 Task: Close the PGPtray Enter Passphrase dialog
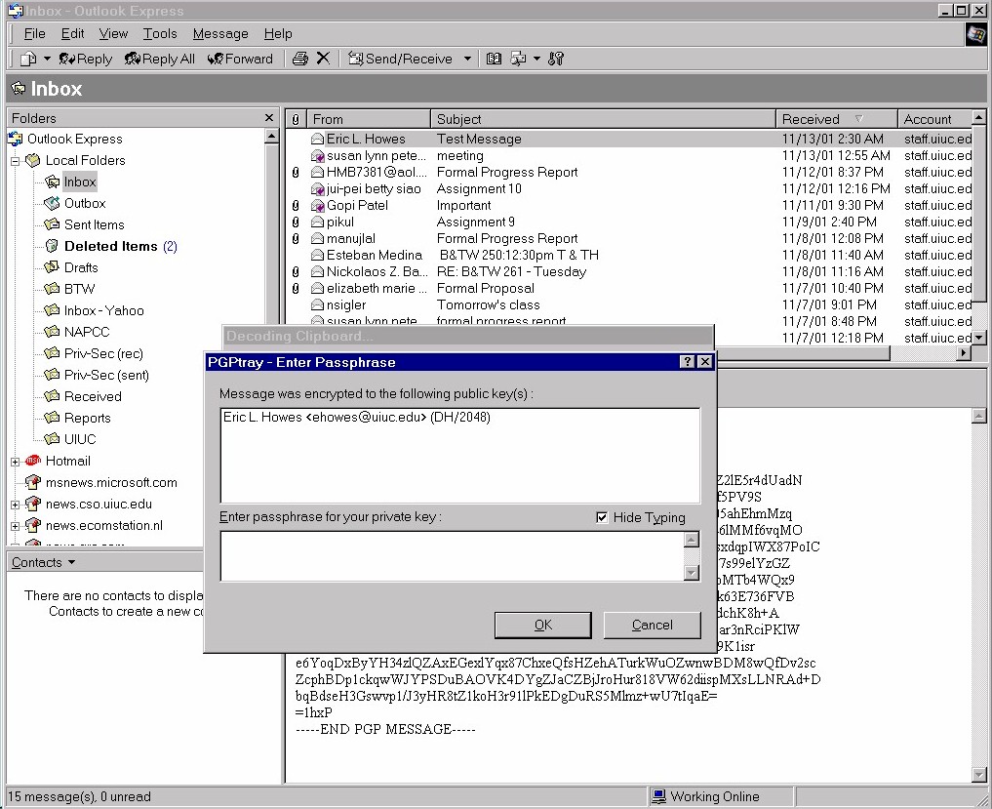(x=705, y=361)
